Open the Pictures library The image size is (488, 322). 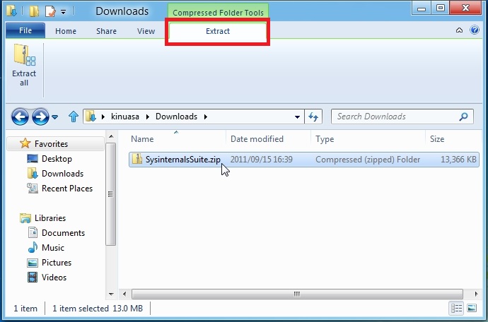57,263
